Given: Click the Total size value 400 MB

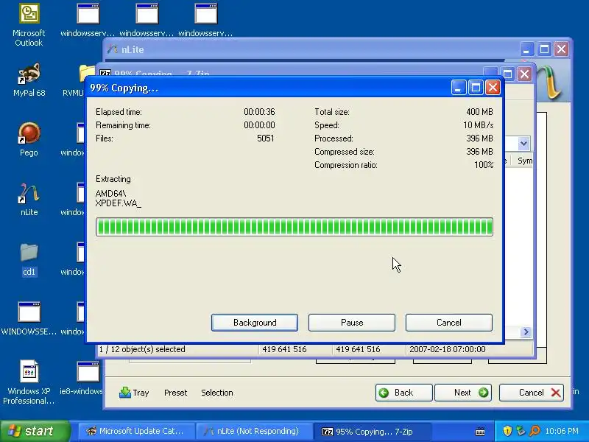Looking at the screenshot, I should 479,112.
